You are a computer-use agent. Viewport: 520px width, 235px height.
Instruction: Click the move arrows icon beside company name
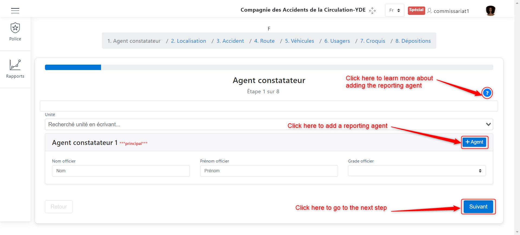[372, 11]
